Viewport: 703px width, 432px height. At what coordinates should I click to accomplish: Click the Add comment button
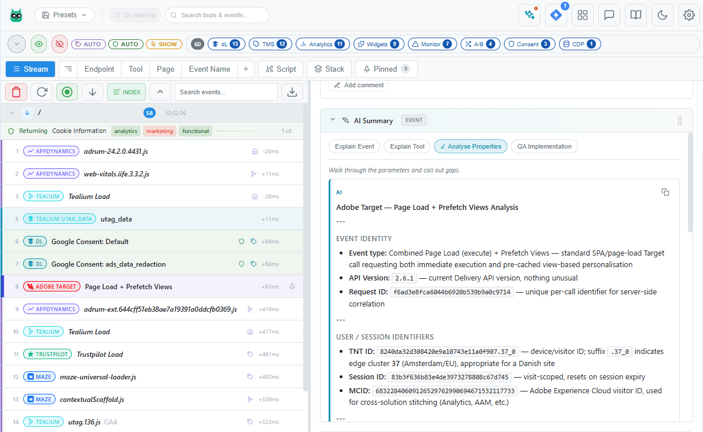359,85
